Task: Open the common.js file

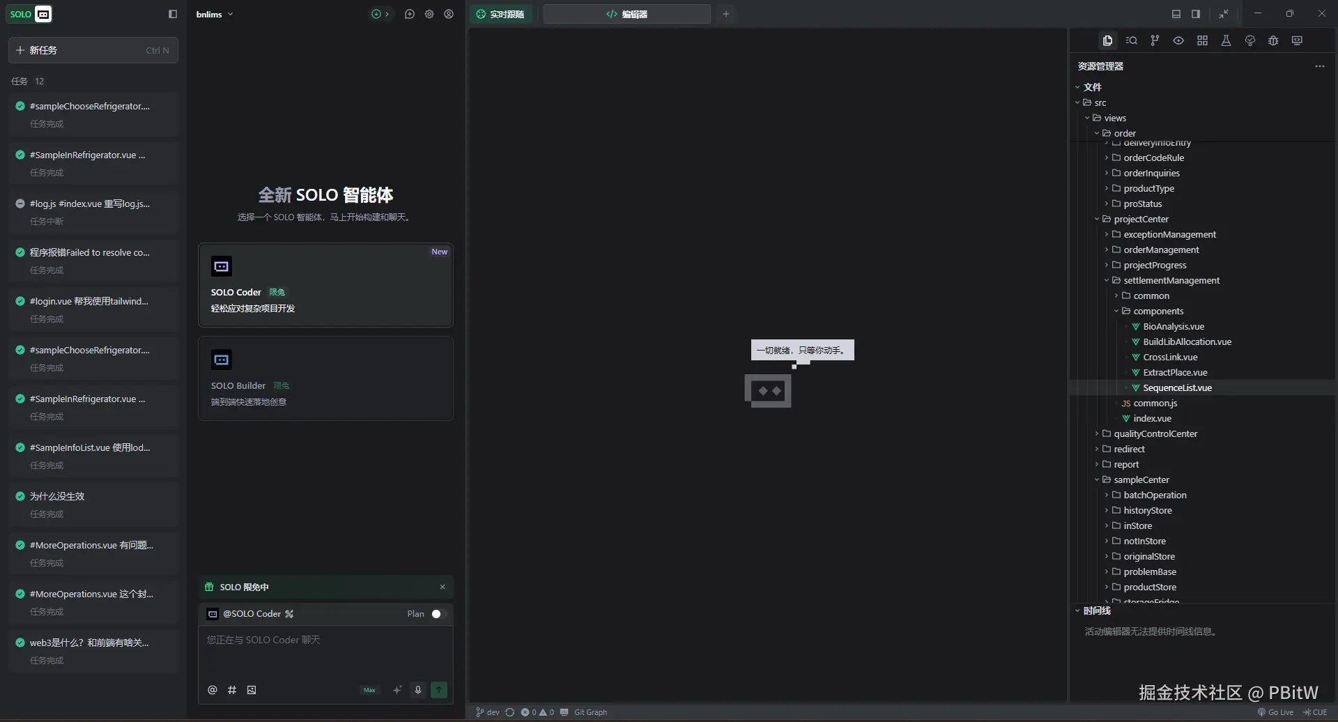Action: (1155, 403)
